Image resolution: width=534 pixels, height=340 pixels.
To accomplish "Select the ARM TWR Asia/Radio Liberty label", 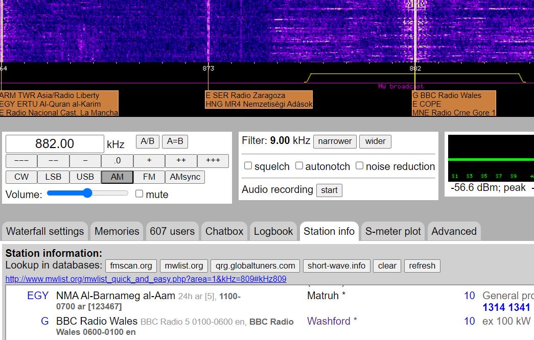I will [x=50, y=95].
